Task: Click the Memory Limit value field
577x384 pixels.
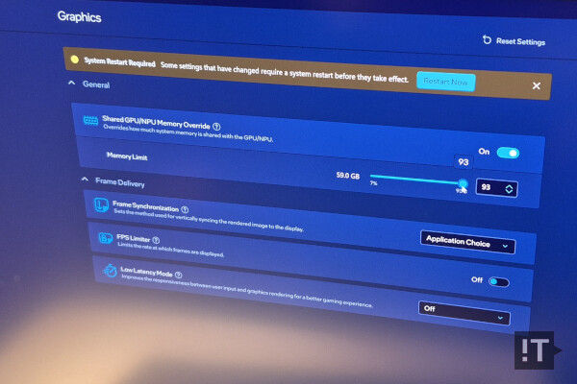Action: [x=488, y=188]
